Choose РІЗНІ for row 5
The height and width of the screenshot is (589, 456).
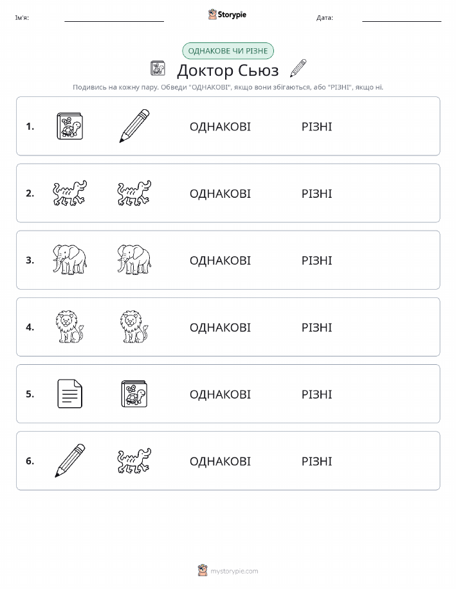317,394
